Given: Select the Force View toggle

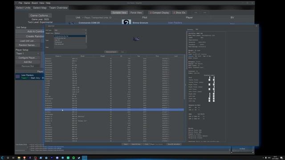Looking at the screenshot, I should coord(136,13).
